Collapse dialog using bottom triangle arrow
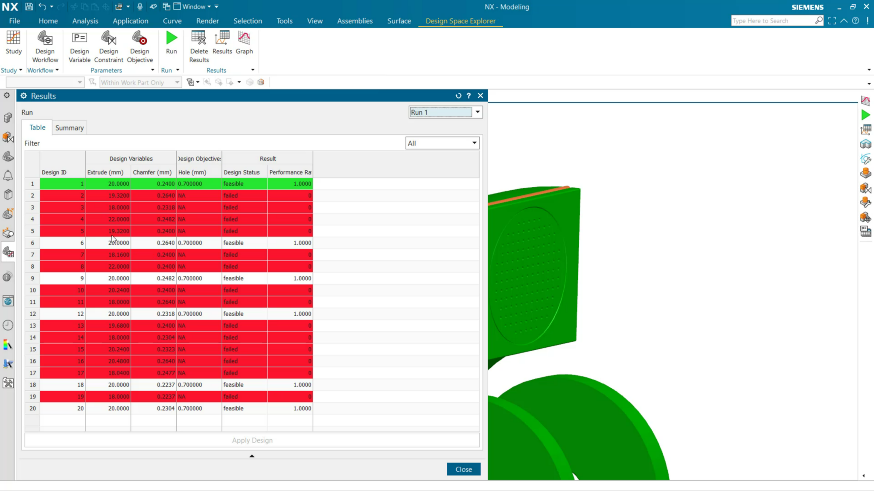The width and height of the screenshot is (874, 491). 252,456
